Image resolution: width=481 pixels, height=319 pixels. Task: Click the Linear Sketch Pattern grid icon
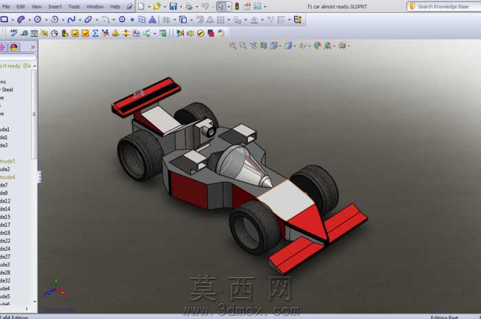coord(221,20)
